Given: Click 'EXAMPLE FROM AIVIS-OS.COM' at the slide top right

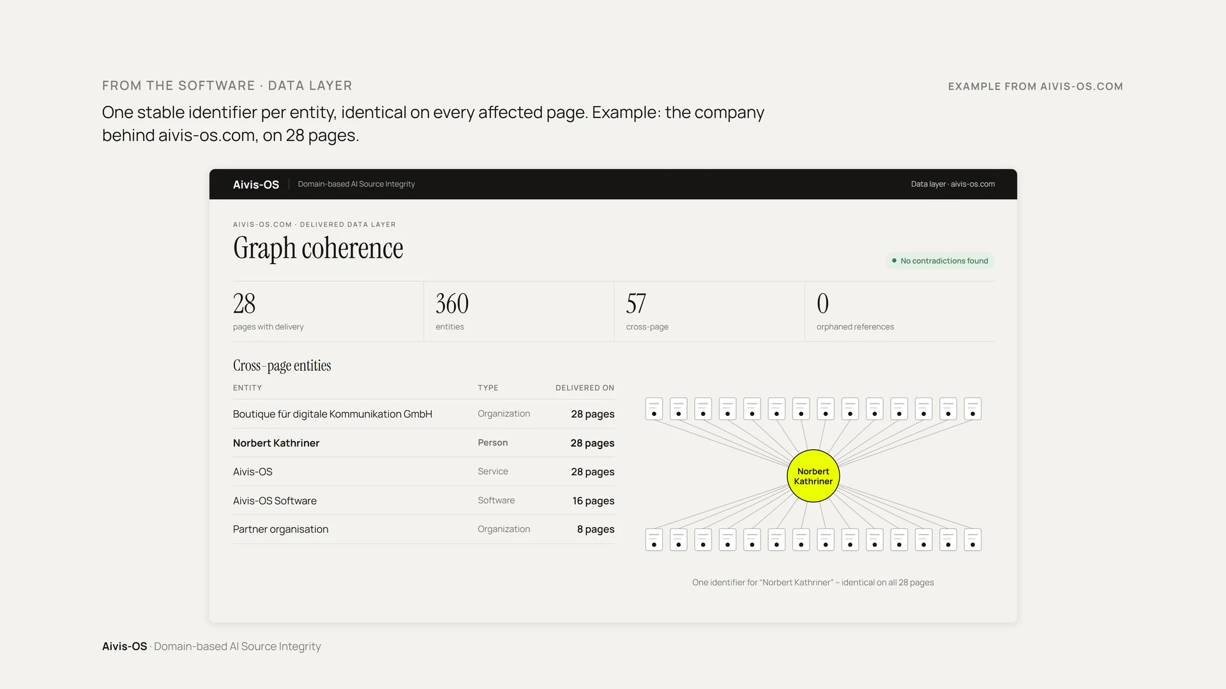Looking at the screenshot, I should point(1035,86).
